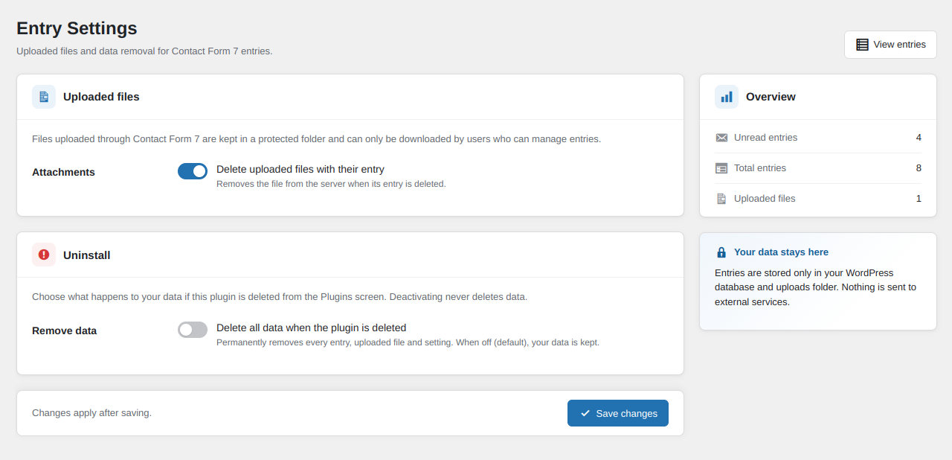Image resolution: width=952 pixels, height=460 pixels.
Task: Click the Unread entries count 4
Action: (919, 138)
